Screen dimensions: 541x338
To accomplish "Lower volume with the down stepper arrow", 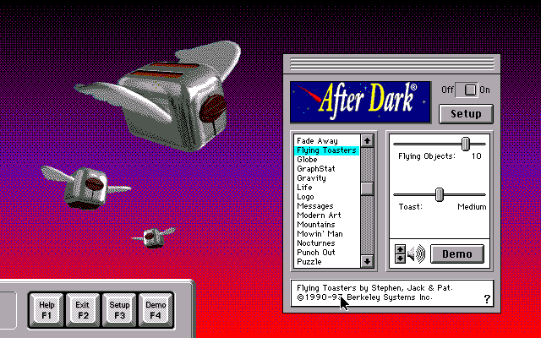I will (400, 259).
